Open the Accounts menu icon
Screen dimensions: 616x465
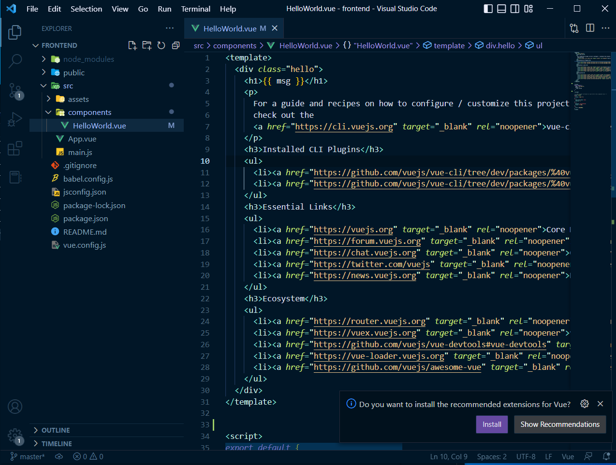[x=15, y=407]
